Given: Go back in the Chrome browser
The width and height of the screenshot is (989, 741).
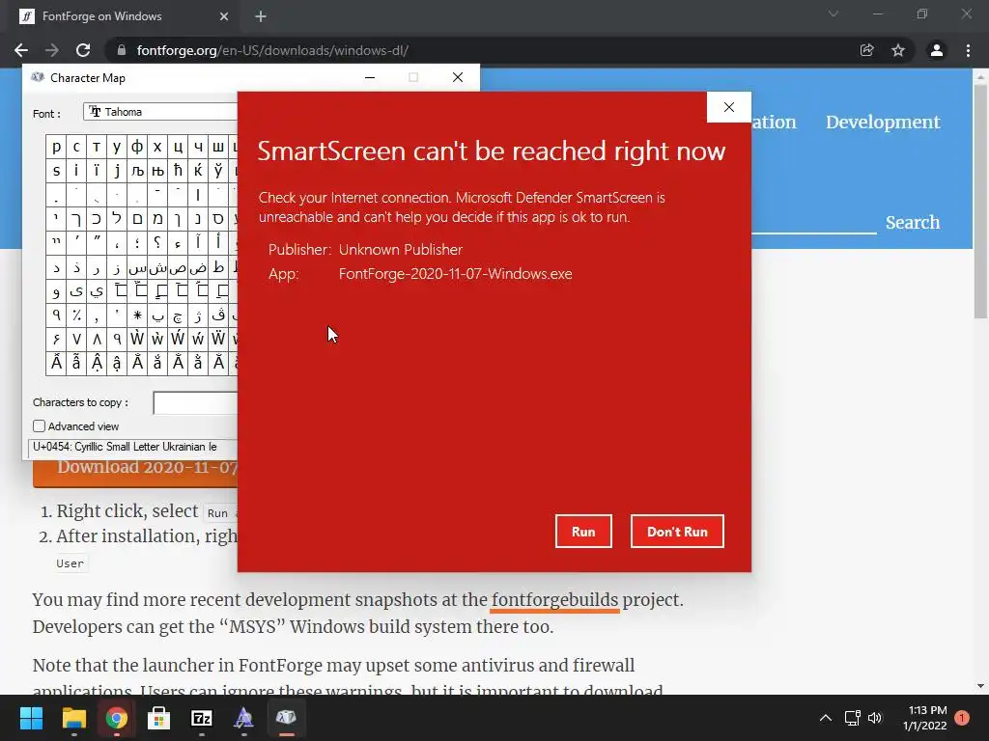Looking at the screenshot, I should [x=21, y=50].
